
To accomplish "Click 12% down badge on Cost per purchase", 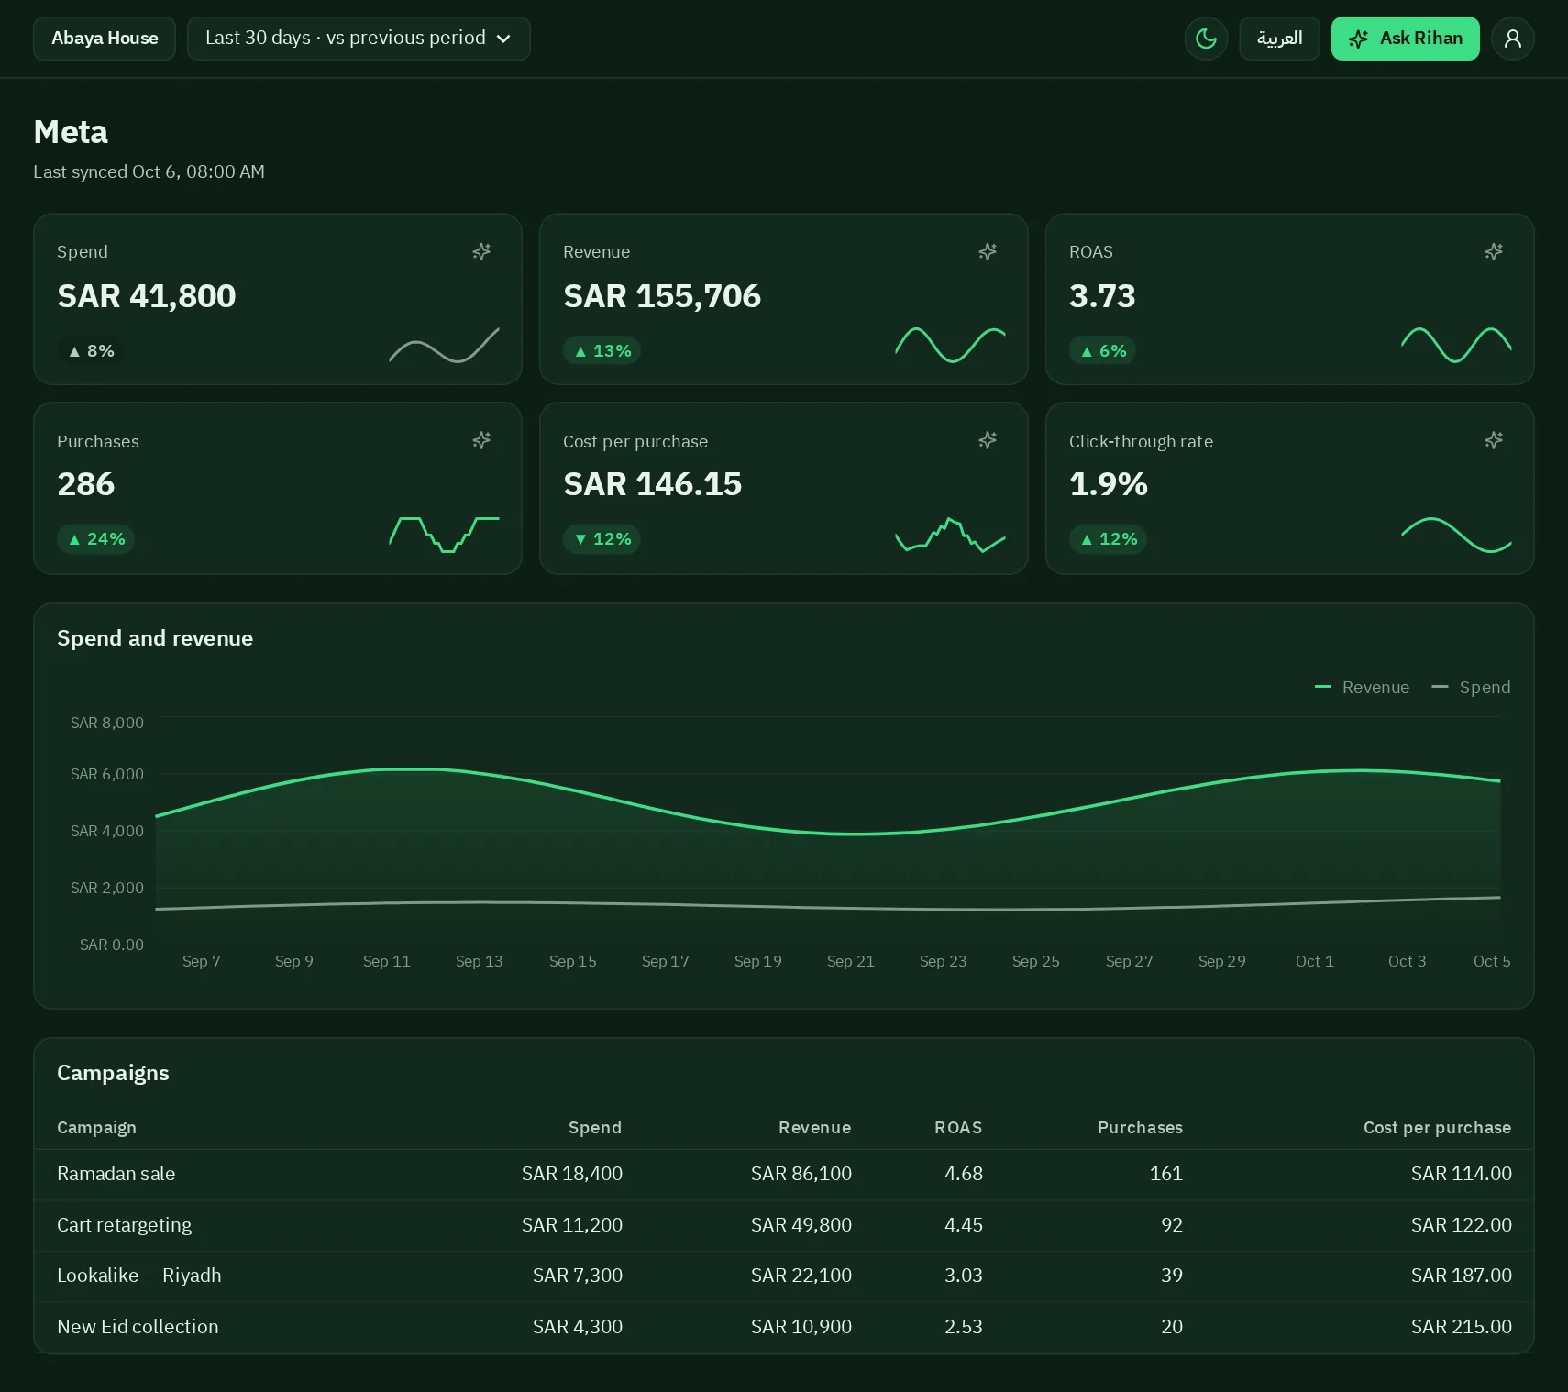I will (x=602, y=539).
